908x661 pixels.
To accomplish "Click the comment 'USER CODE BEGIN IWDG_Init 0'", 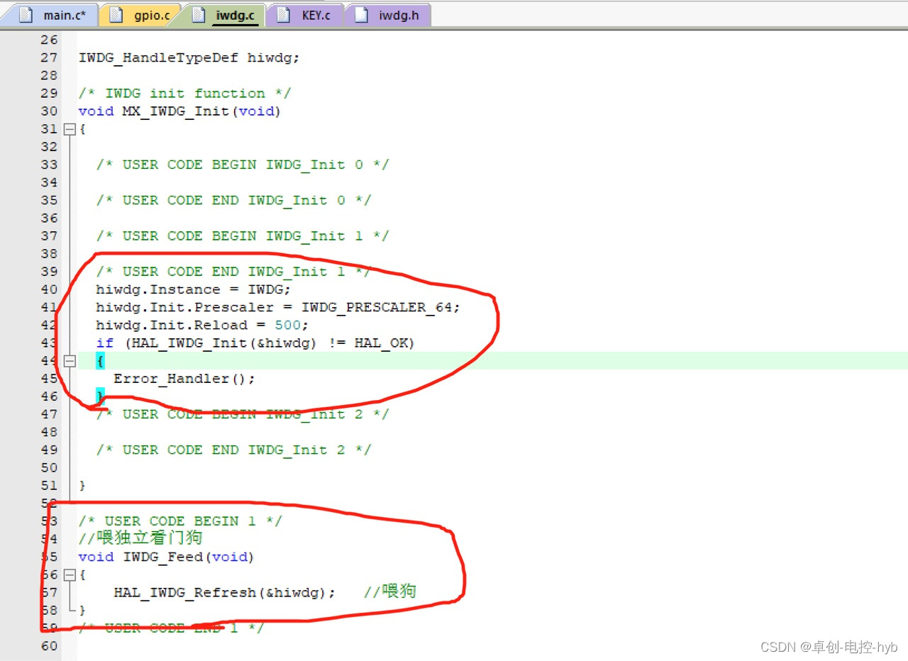I will [243, 165].
